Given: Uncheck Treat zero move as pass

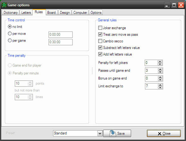Looking at the screenshot, I should pos(100,35).
